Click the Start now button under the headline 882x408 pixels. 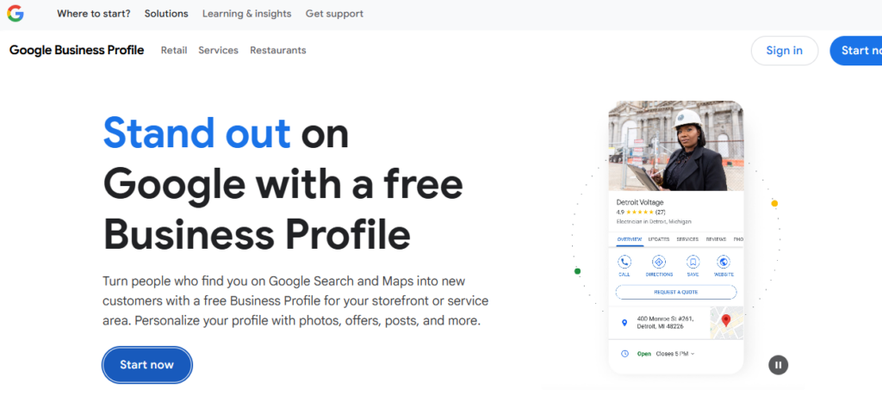[x=147, y=365]
